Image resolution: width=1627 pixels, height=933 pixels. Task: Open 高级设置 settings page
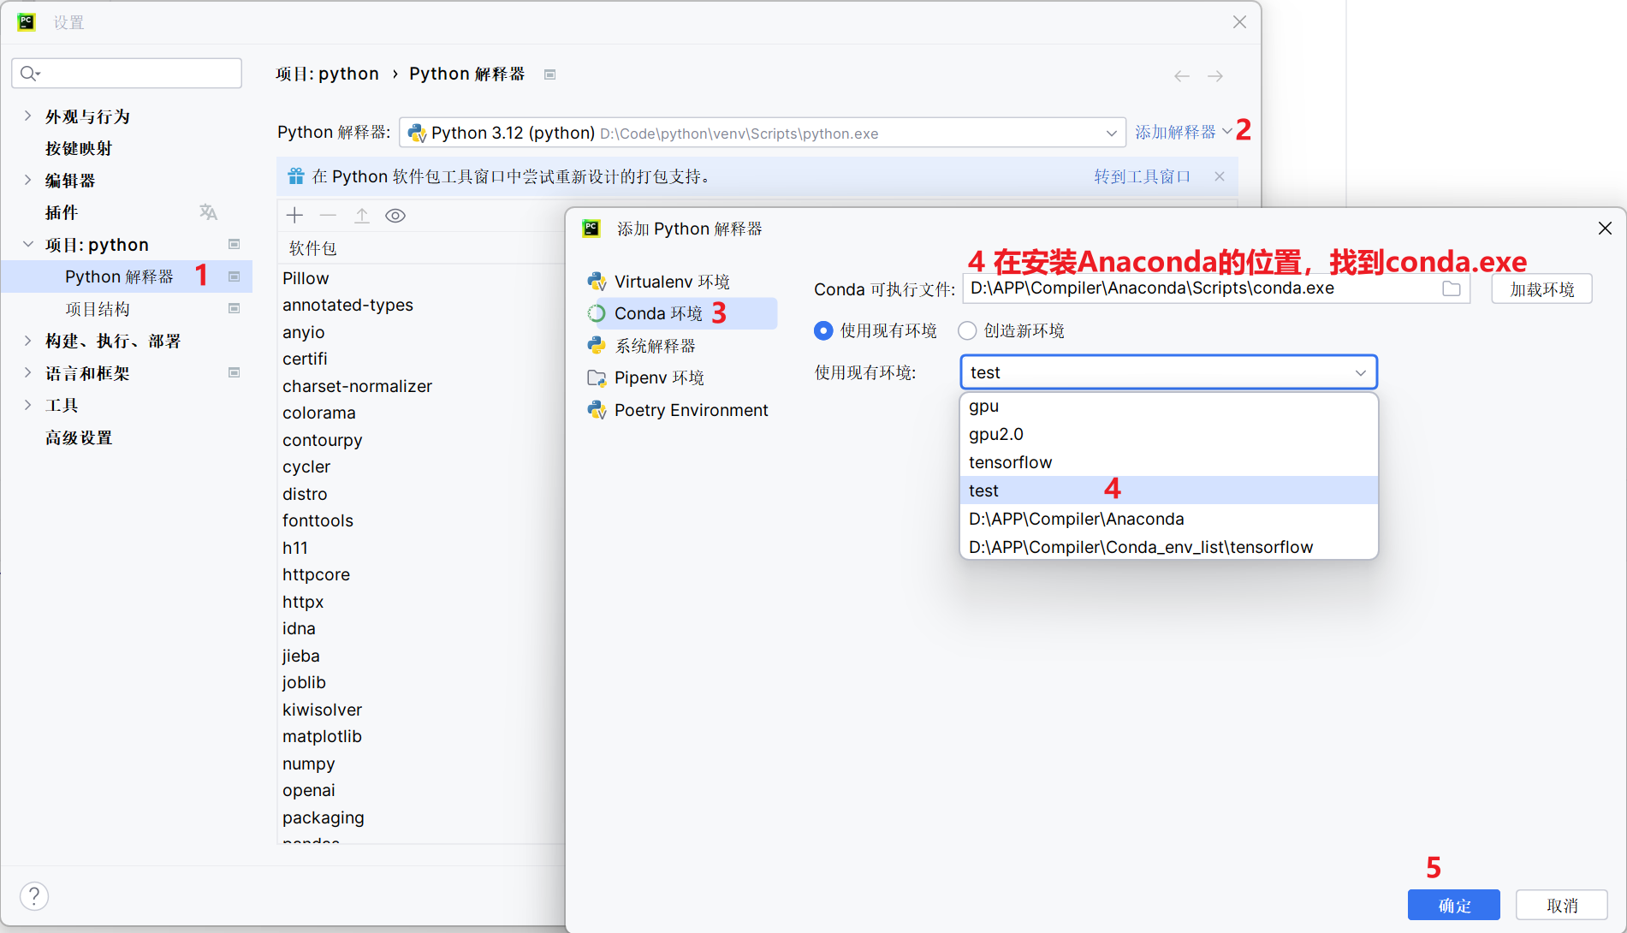point(79,437)
